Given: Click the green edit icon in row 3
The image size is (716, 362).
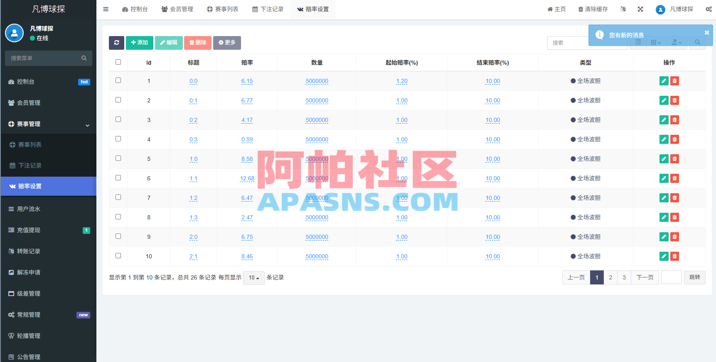Looking at the screenshot, I should pos(664,120).
